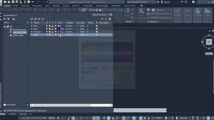The width and height of the screenshot is (214, 120).
Task: Open the layer dropdown list in the ribbon
Action: tap(122, 10)
